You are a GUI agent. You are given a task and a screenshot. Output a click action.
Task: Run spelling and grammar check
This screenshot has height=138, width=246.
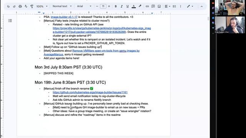click(x=26, y=7)
